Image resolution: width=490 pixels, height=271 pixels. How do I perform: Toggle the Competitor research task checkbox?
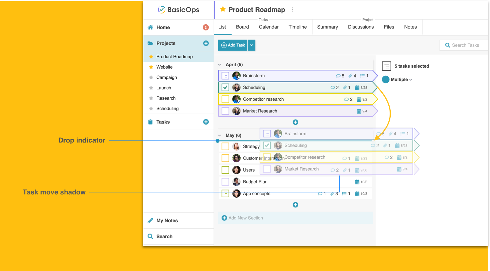pos(225,99)
